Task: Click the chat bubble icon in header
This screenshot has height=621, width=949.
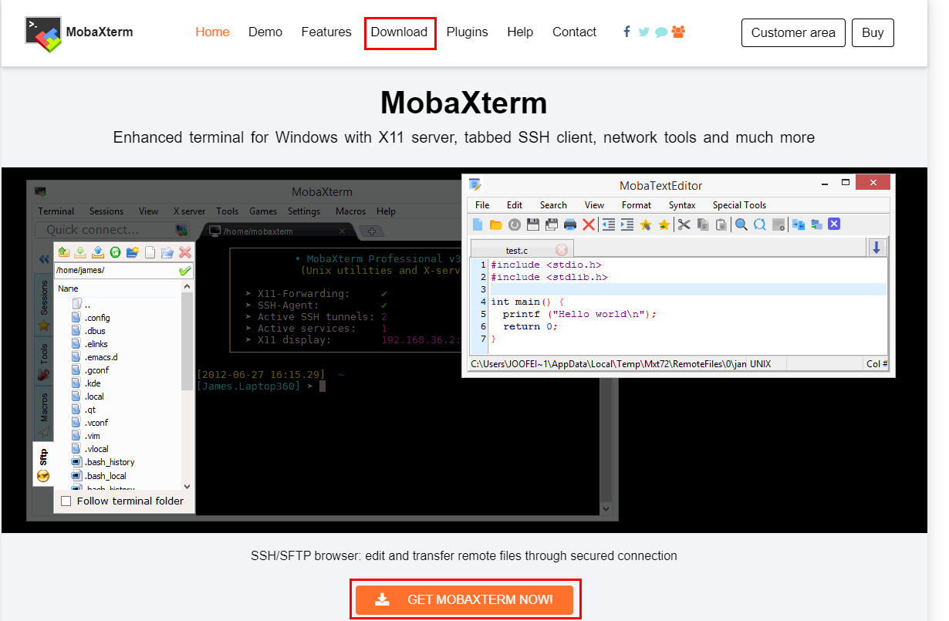Action: (661, 32)
